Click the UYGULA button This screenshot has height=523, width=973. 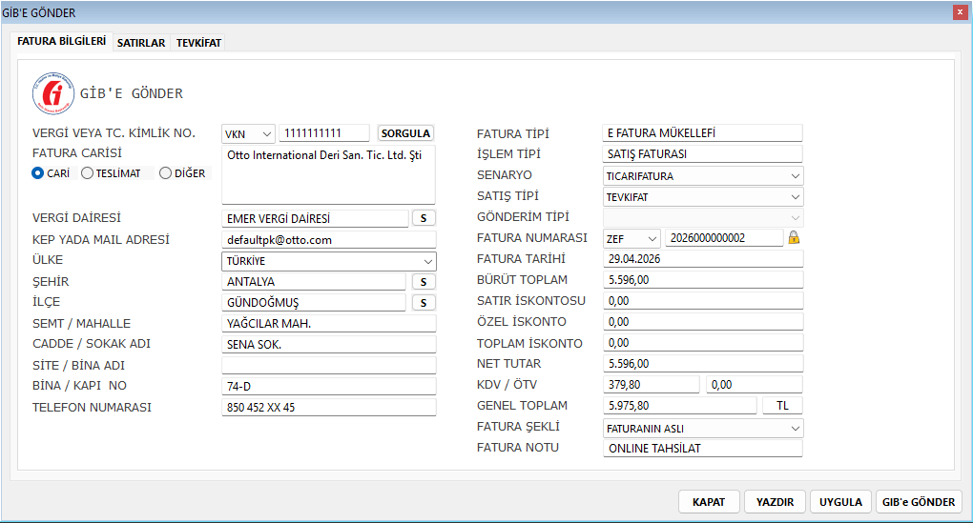pyautogui.click(x=840, y=502)
